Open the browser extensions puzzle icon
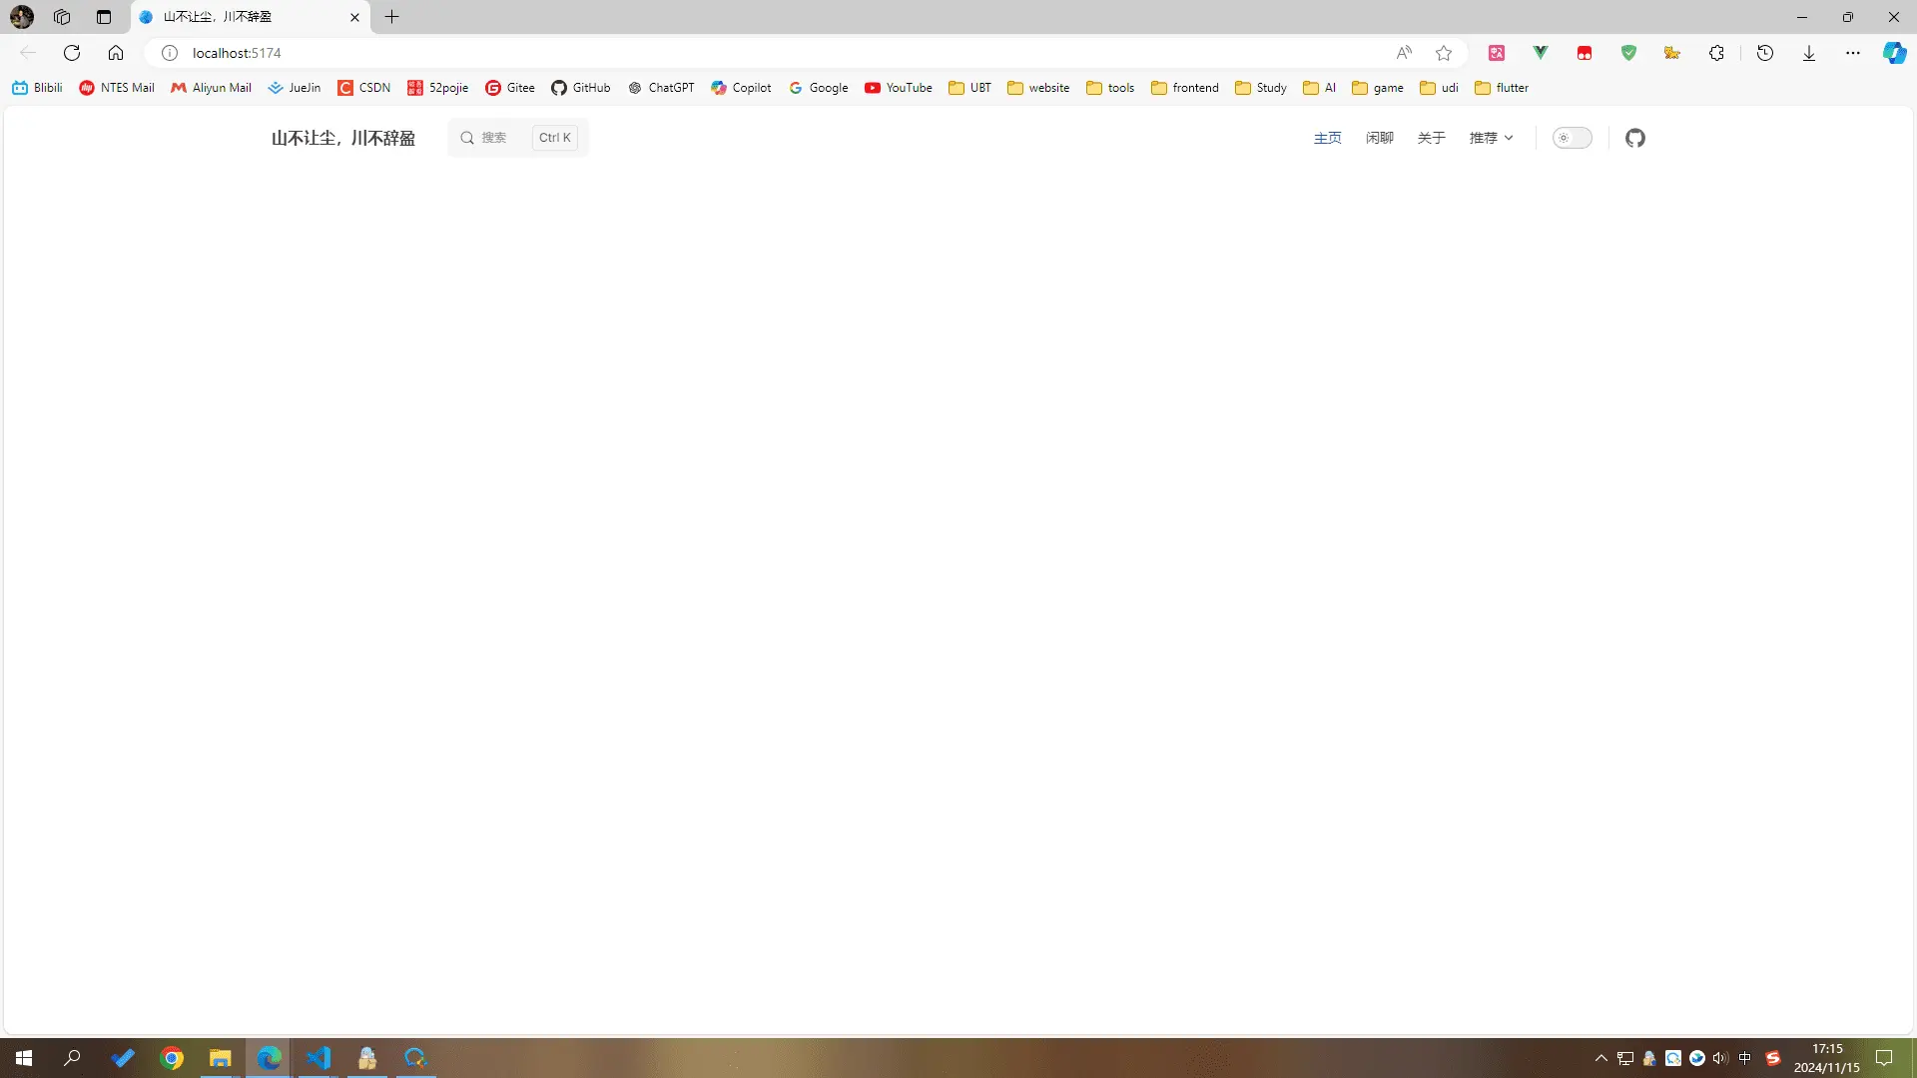The height and width of the screenshot is (1078, 1917). pos(1716,53)
